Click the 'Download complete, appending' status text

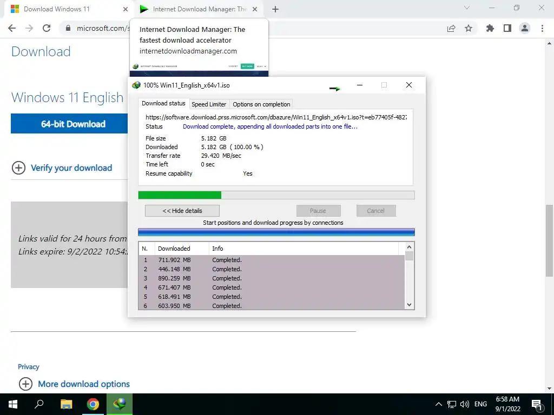point(270,126)
